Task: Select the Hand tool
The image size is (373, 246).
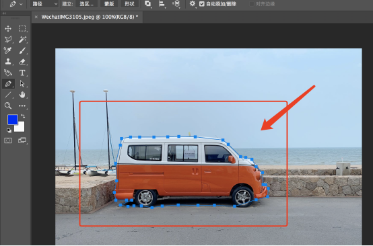Action: [22, 95]
